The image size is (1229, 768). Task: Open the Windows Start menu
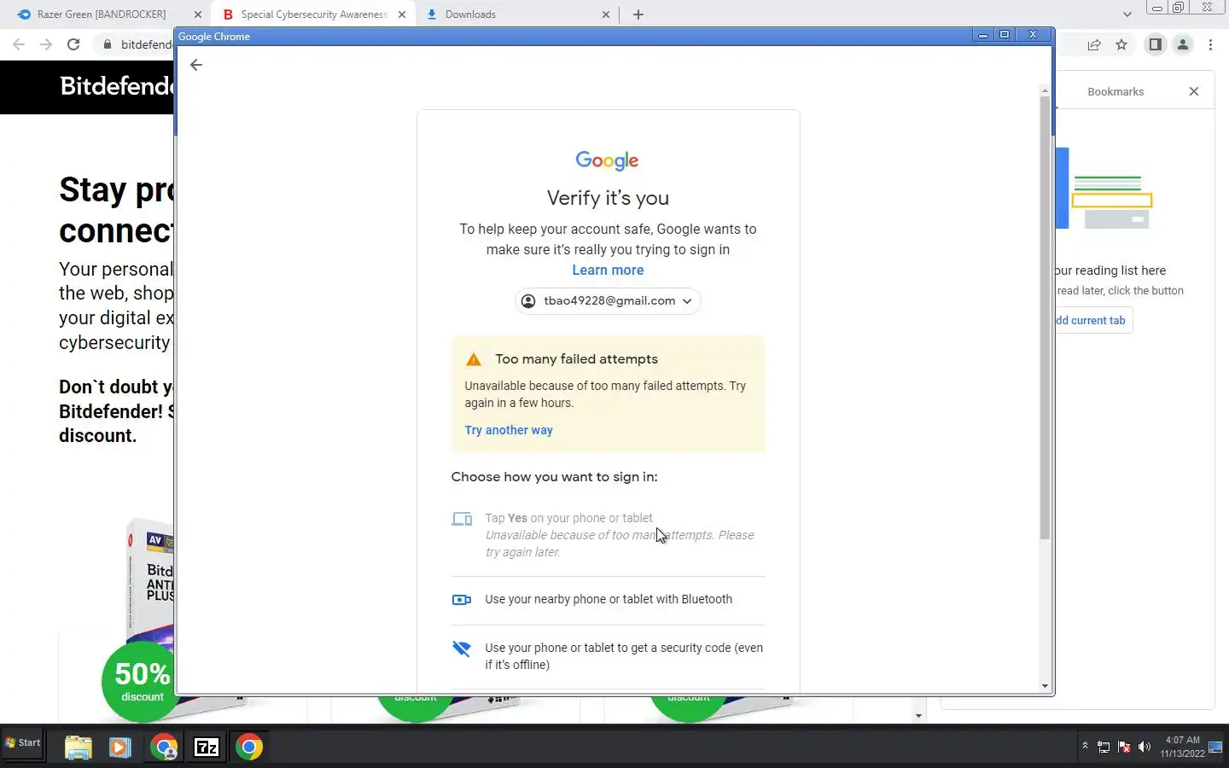(x=22, y=742)
